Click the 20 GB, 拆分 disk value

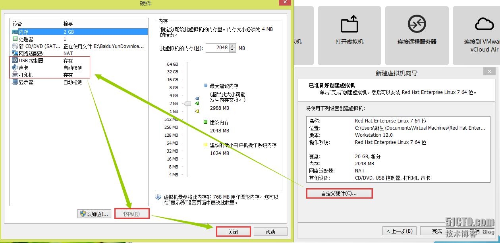[368, 157]
